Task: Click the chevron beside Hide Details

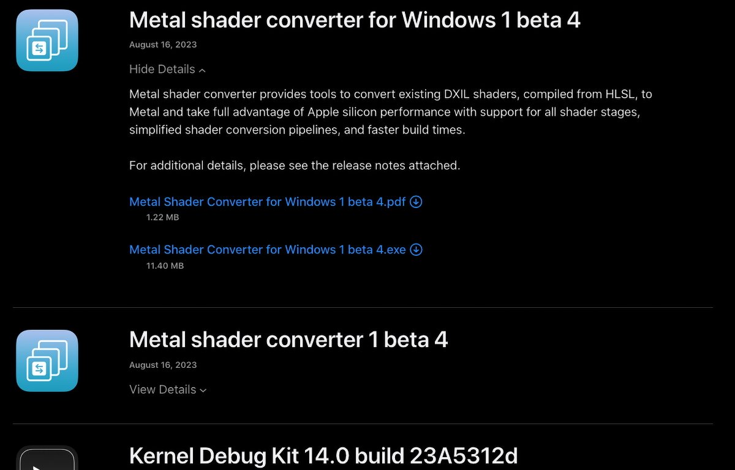Action: 202,70
